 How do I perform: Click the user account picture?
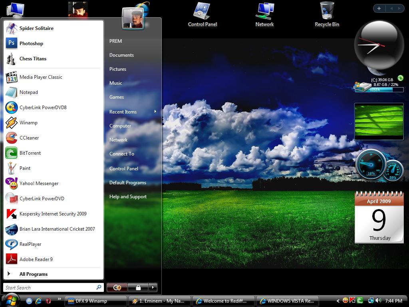coord(133,18)
